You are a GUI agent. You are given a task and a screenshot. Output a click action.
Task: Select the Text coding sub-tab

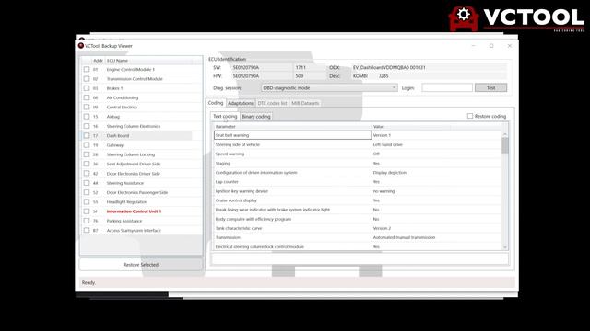point(225,117)
